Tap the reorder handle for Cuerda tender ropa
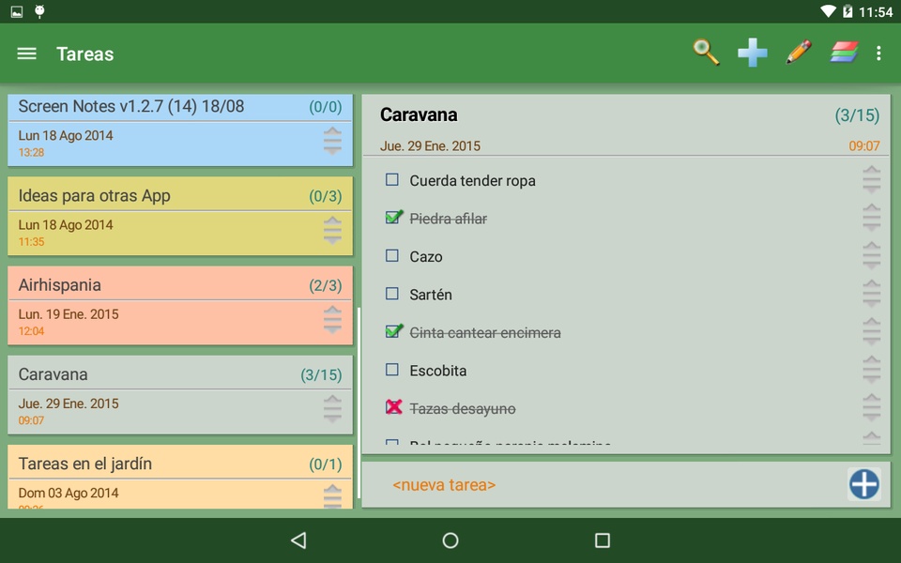 [x=871, y=180]
